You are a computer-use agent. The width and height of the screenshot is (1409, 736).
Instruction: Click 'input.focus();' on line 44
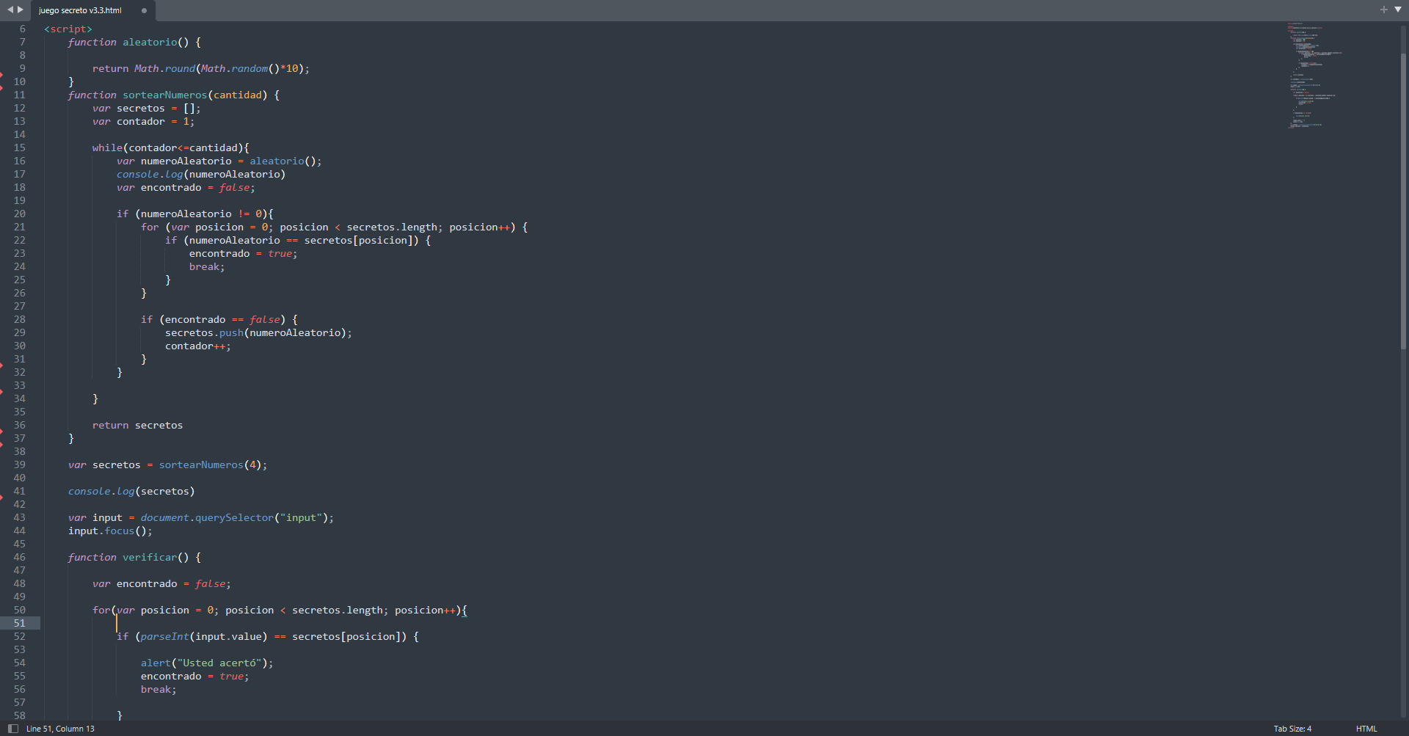110,531
